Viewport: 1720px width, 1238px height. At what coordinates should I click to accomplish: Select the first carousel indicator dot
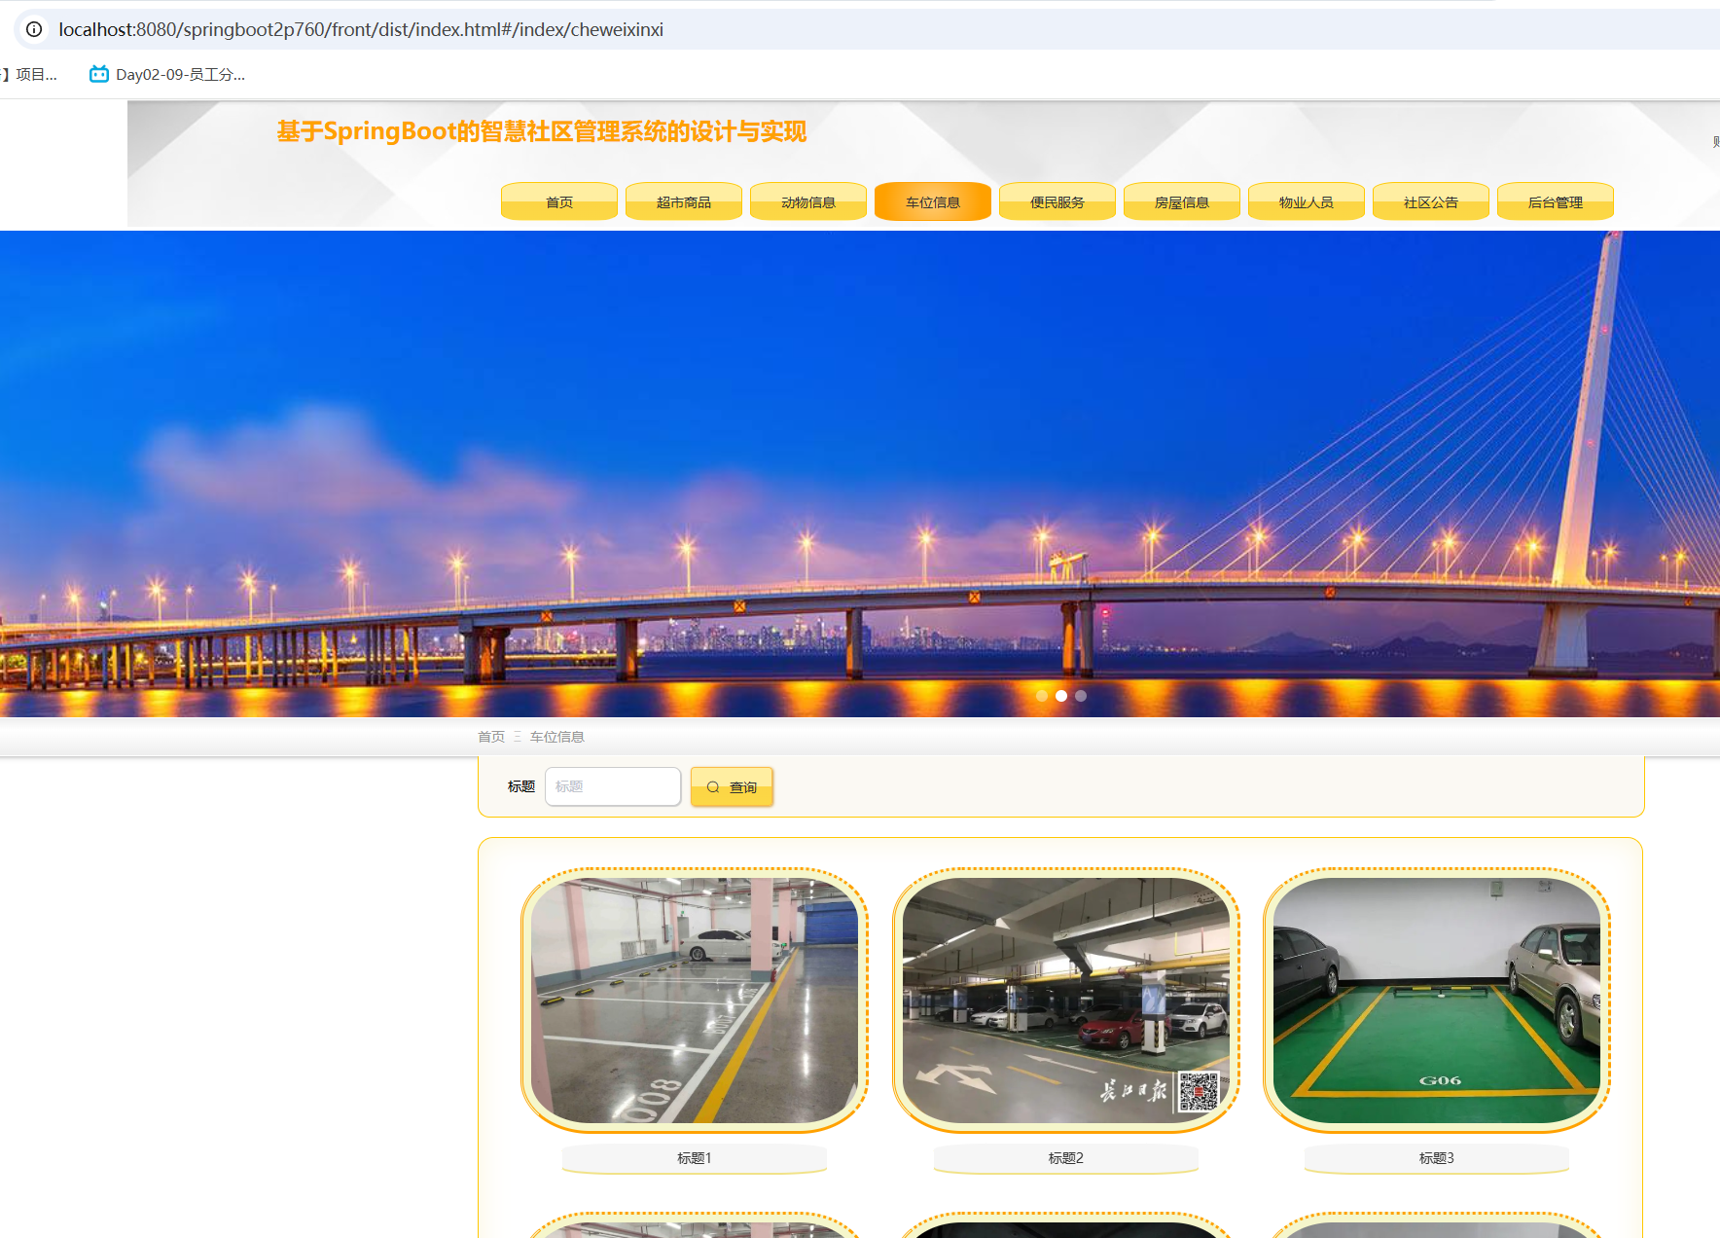[1042, 696]
